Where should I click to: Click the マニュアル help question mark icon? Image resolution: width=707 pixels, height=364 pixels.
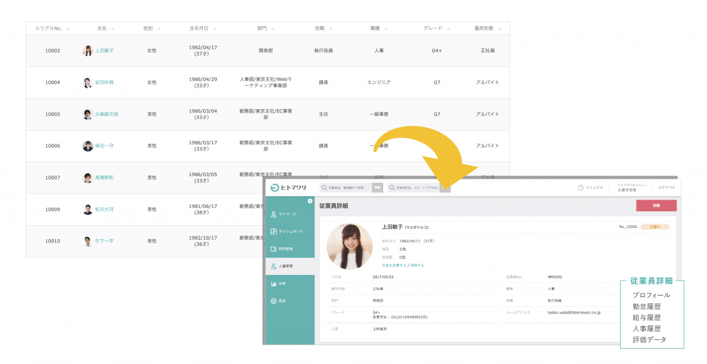coord(580,188)
